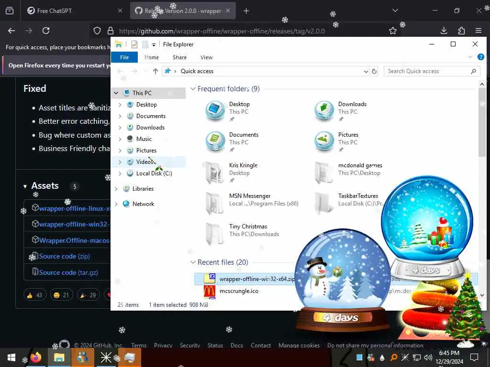Select Music in navigation pane
The width and height of the screenshot is (490, 367).
click(144, 139)
